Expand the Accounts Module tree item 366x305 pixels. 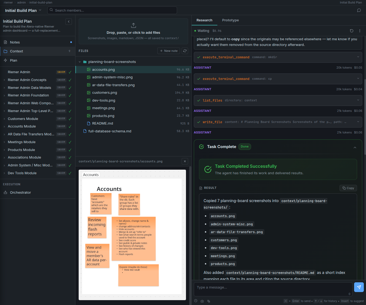point(4,126)
